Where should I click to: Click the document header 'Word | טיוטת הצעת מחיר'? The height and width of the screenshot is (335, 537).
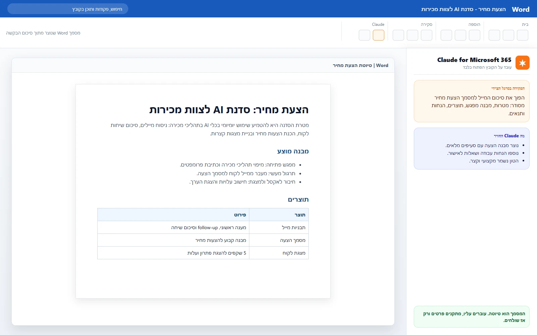(x=360, y=65)
